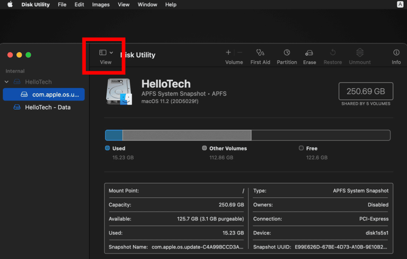Click Available 125.7 GB (3.1 GB purgeable)

[x=210, y=219]
